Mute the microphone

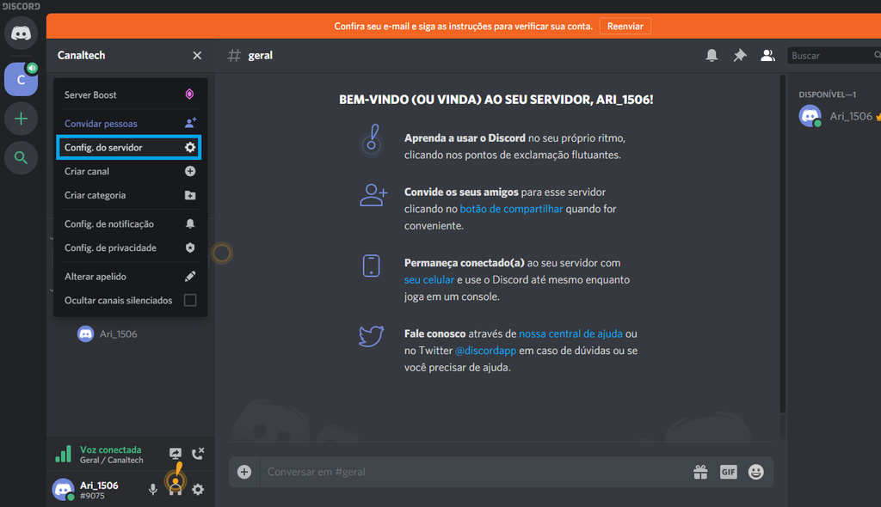153,490
